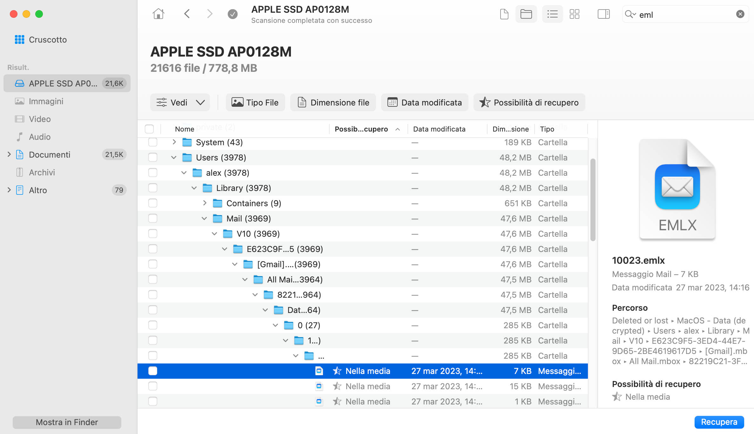Screen dimensions: 754x434
Task: Toggle the select-all header checkbox
Action: 149,129
